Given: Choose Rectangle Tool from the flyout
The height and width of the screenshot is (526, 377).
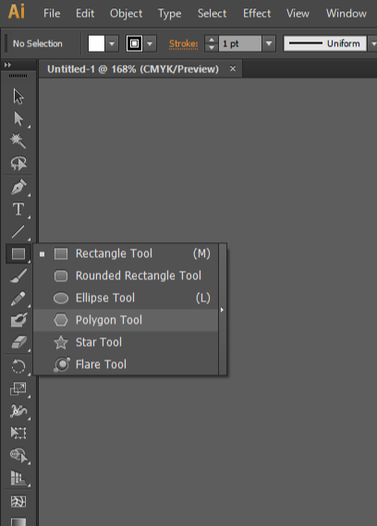Looking at the screenshot, I should (126, 253).
